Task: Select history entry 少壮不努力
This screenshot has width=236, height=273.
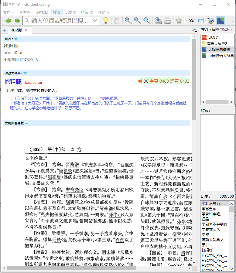Action: click(x=214, y=204)
